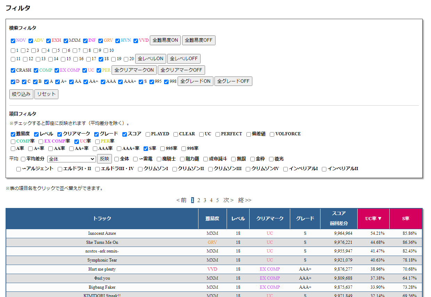Image resolution: width=431 pixels, height=297 pixels.
Task: Enable the EX COMP率 checkbox
Action: (x=41, y=142)
